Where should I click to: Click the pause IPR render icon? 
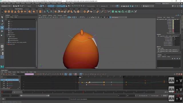pyautogui.click(x=137, y=6)
